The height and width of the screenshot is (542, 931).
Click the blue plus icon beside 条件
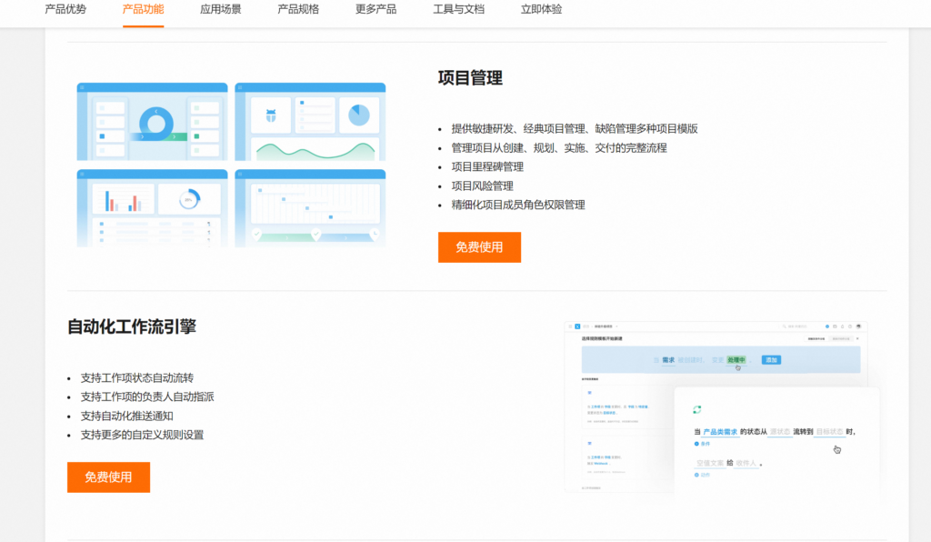point(696,442)
